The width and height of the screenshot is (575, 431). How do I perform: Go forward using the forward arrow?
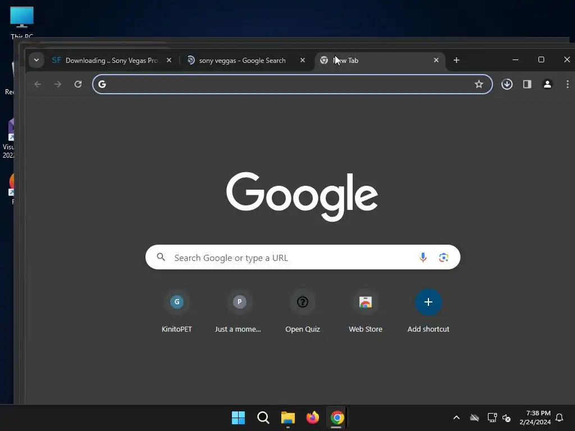58,84
